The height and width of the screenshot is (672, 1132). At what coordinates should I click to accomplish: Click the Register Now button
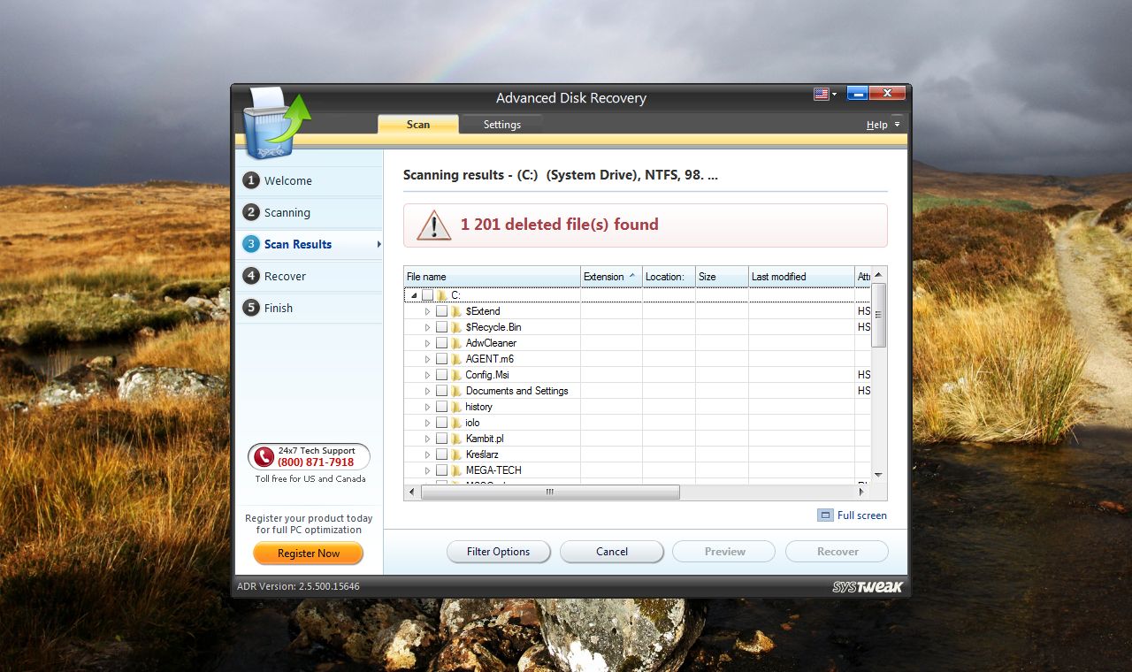tap(309, 554)
